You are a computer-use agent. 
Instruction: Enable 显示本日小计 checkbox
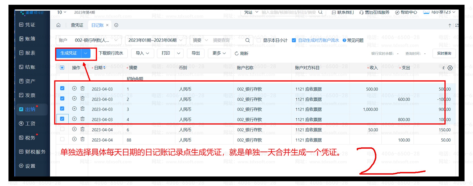259,40
